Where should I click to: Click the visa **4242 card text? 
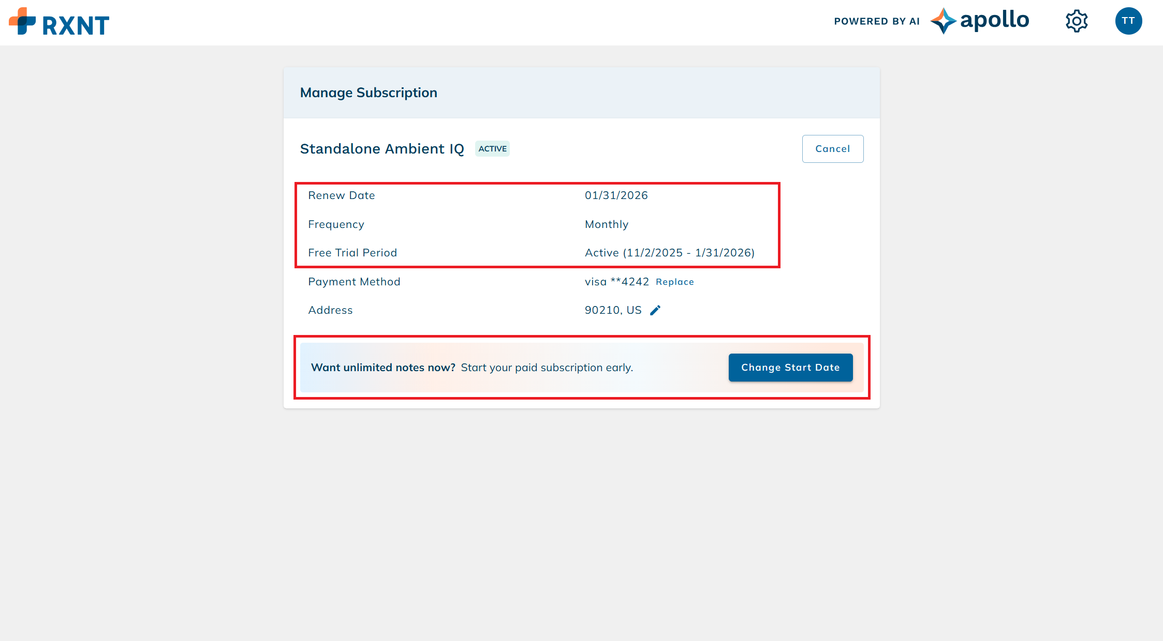tap(616, 282)
